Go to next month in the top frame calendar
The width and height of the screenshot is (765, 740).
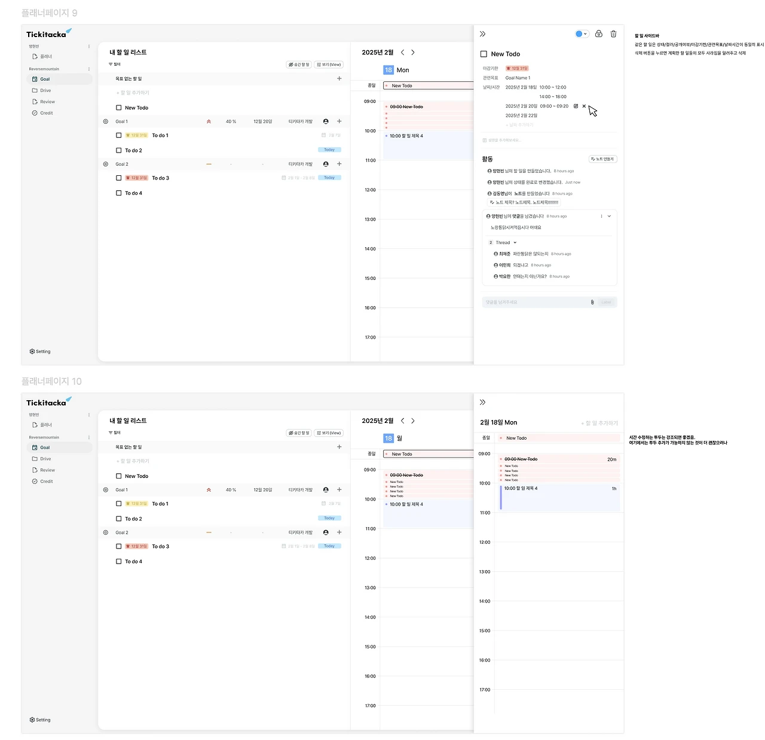click(x=413, y=53)
